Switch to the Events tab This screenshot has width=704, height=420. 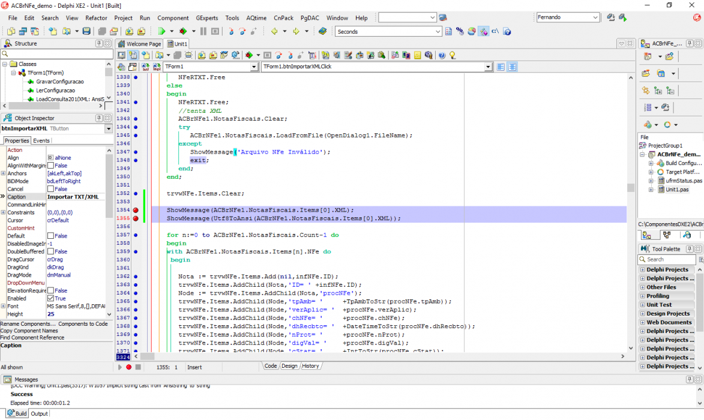41,140
